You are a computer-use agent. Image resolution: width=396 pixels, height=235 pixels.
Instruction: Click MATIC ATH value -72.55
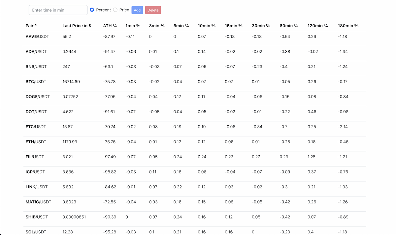pyautogui.click(x=109, y=202)
